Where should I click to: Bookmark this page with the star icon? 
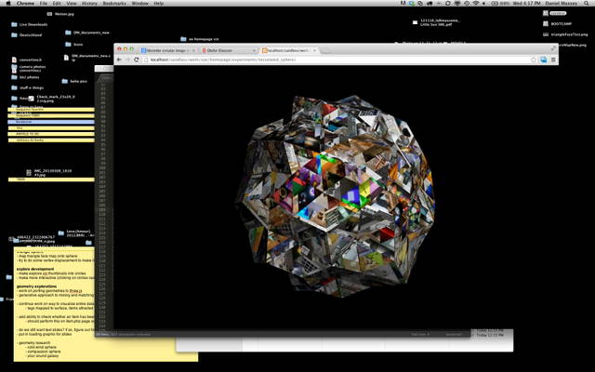[x=533, y=60]
